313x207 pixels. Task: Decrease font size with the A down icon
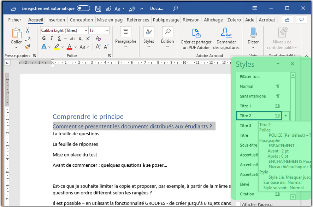coord(106,47)
